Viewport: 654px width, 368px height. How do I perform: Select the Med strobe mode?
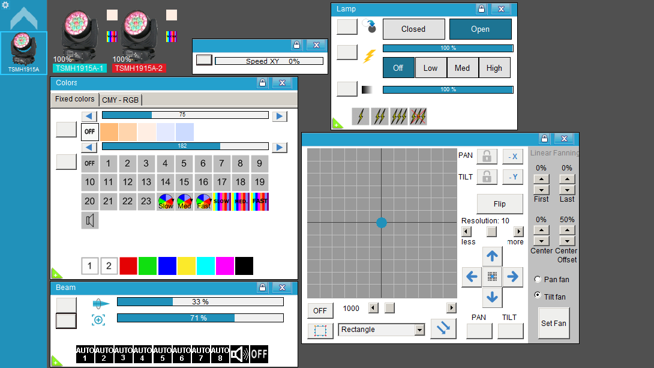point(462,68)
